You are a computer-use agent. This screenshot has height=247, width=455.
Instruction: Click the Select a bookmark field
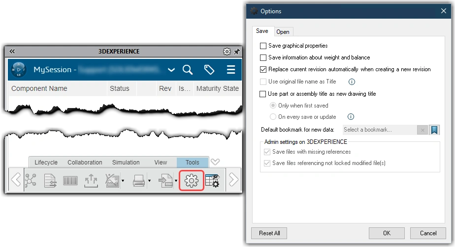(x=380, y=130)
